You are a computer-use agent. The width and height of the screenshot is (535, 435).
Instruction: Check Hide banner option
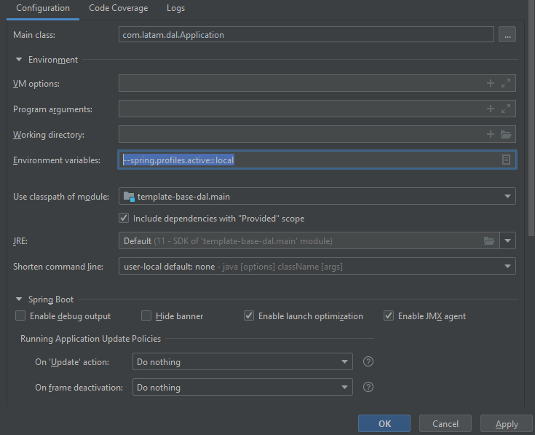pos(146,316)
